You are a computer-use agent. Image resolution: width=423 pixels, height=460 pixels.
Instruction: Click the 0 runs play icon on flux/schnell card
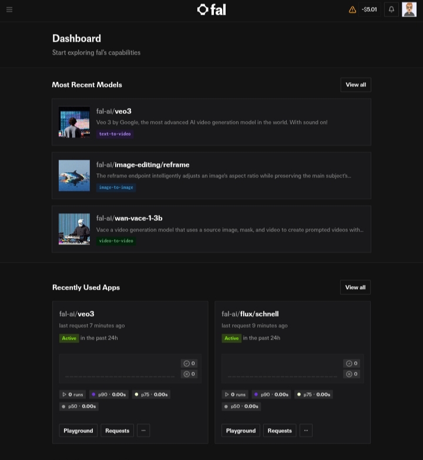[x=227, y=395]
